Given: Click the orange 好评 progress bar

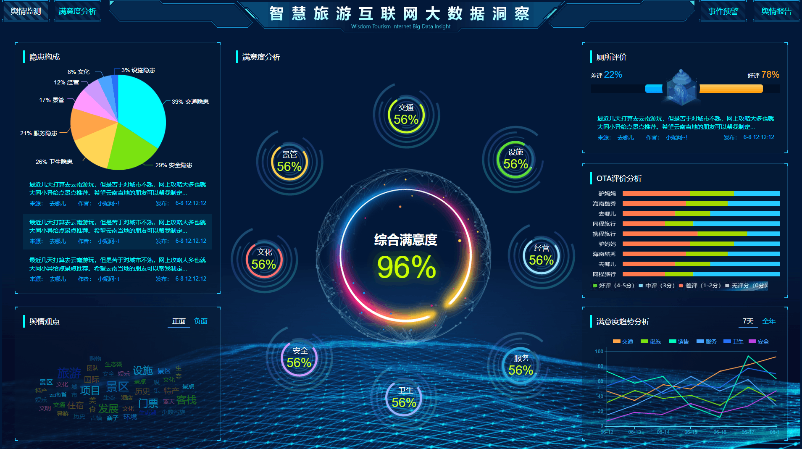Looking at the screenshot, I should point(731,89).
